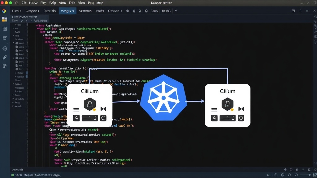Click the Cotioads row in file tree
This screenshot has width=317, height=178.
(20, 88)
